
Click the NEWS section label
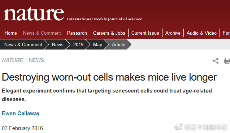click(36, 60)
